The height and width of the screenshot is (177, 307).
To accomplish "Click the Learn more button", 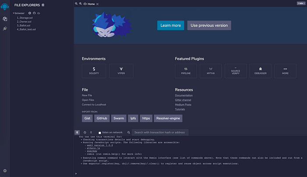I will (x=171, y=25).
